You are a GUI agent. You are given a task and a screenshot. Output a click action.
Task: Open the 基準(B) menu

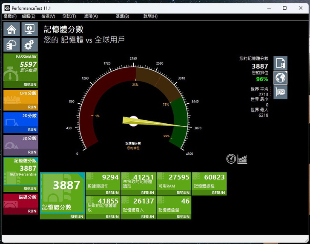click(122, 16)
